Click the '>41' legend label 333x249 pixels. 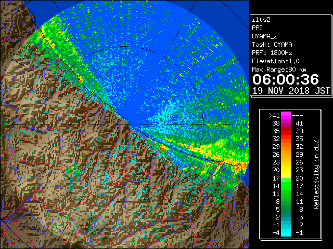coord(274,116)
